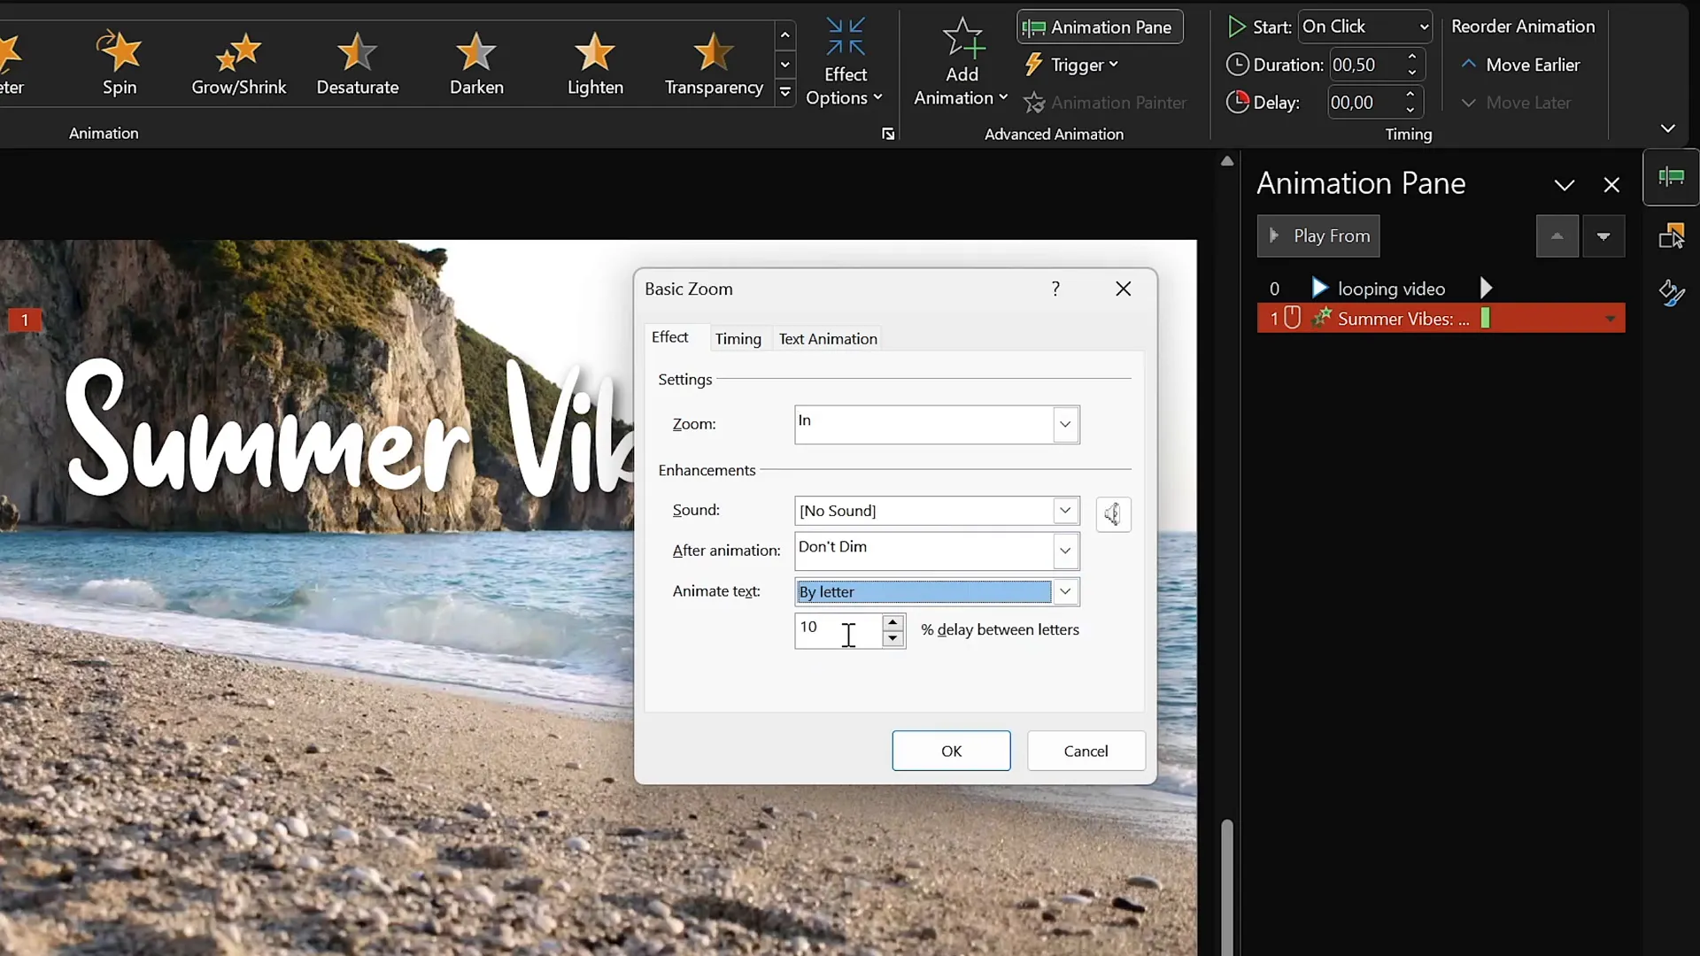Select the Lighten emphasis animation

(595, 63)
